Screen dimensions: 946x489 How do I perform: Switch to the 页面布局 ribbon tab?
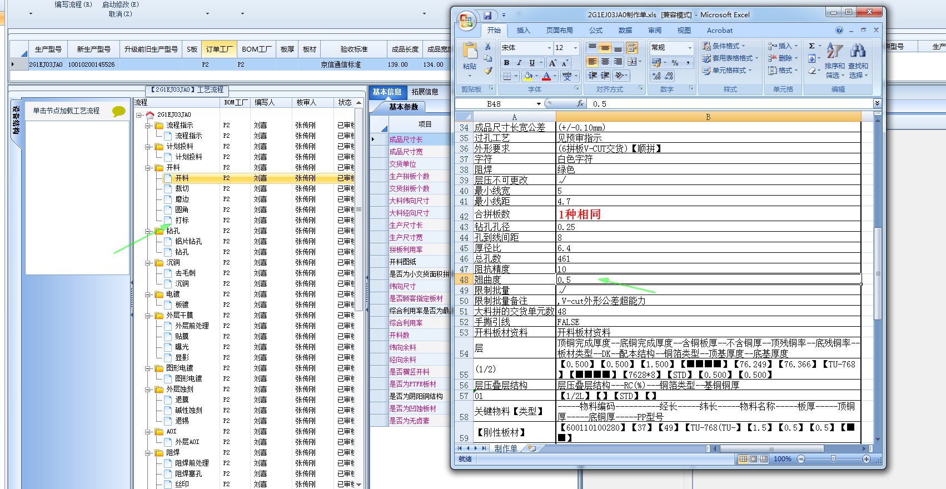(x=559, y=31)
